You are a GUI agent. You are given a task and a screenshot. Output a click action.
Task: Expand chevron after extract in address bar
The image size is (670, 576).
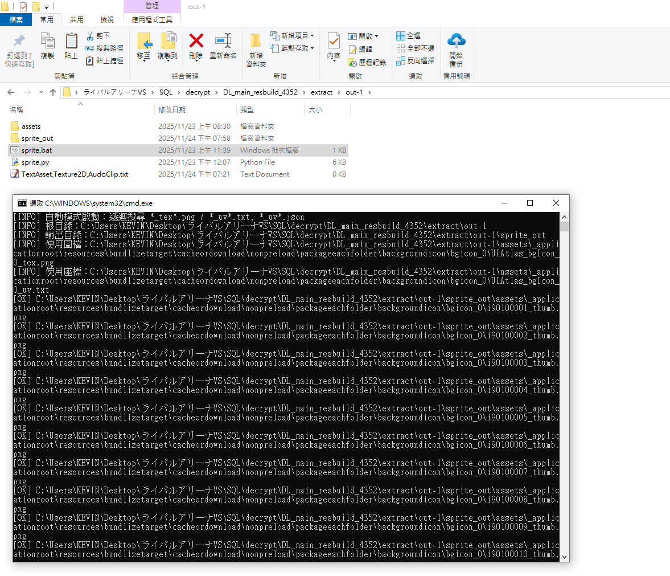pyautogui.click(x=339, y=92)
